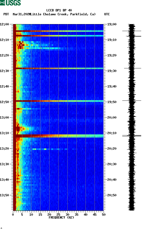
Task: Click the frequency axis tick label 30
Action: [x=67, y=215]
